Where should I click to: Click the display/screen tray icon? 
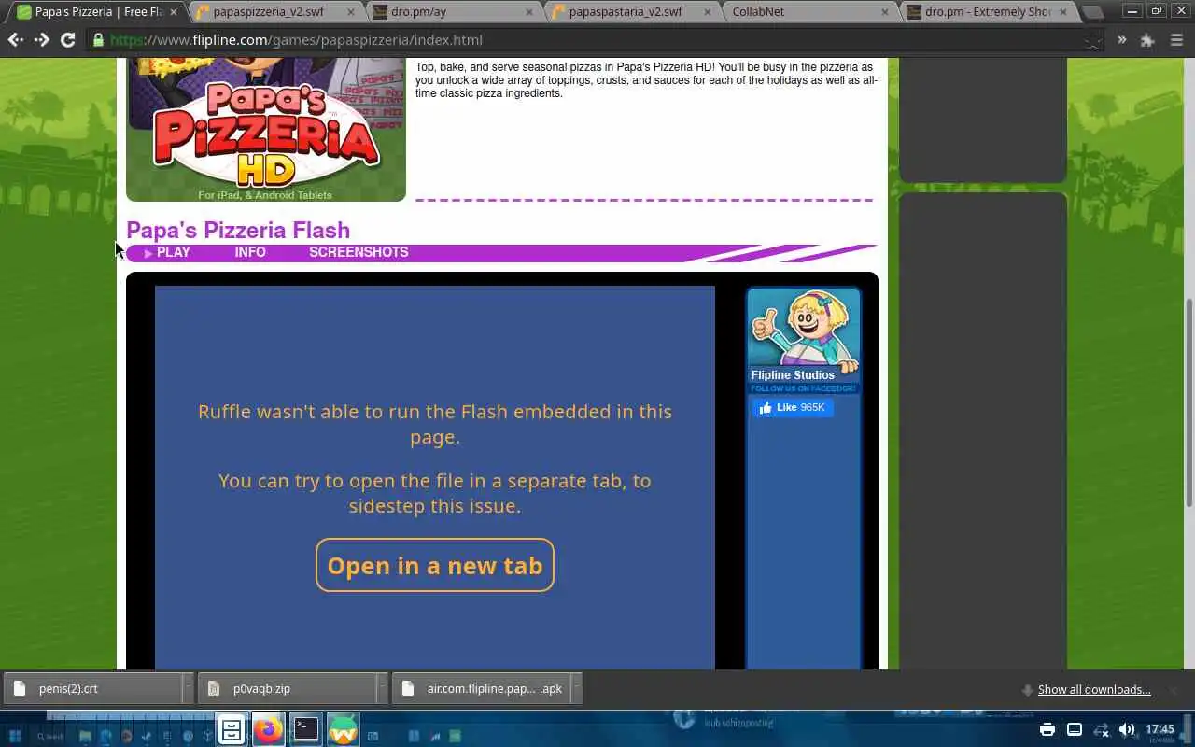click(x=1075, y=729)
